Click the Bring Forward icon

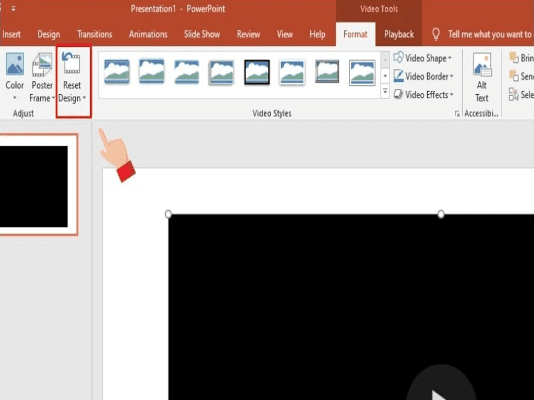click(514, 58)
